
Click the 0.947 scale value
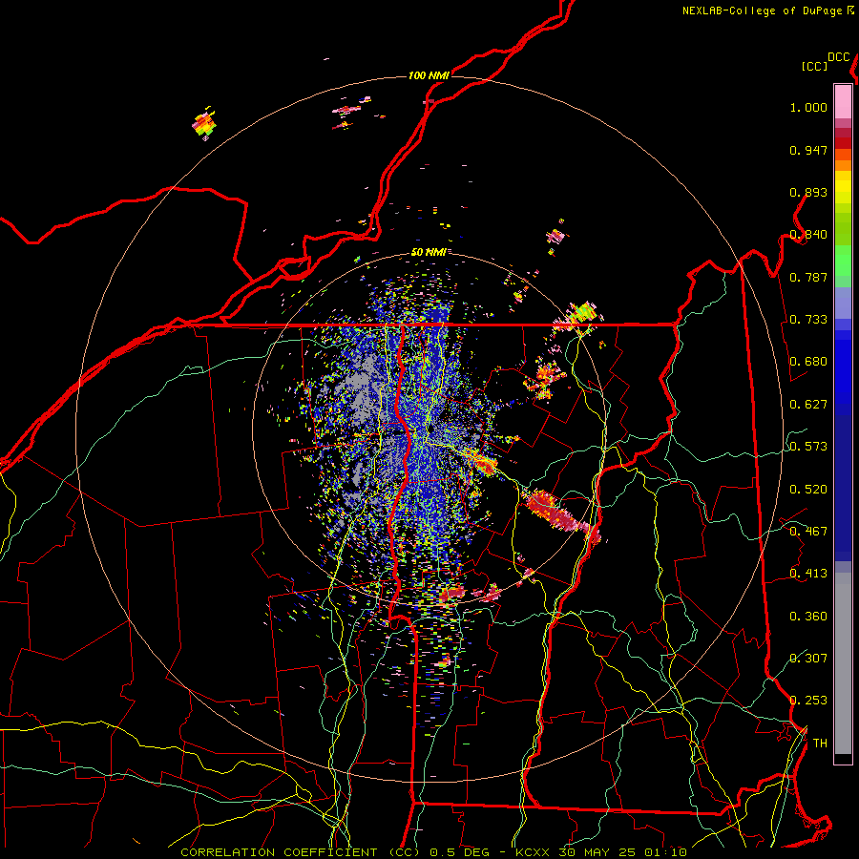coord(808,150)
